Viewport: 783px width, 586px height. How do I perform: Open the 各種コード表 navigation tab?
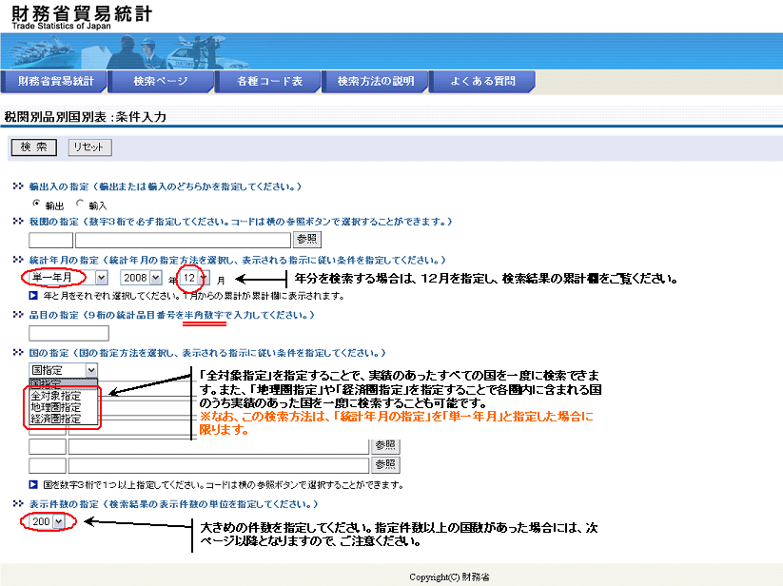[269, 82]
